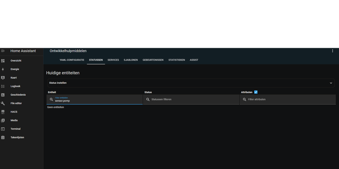The image size is (339, 169).
Task: Switch to the Assist tab
Action: (x=194, y=60)
